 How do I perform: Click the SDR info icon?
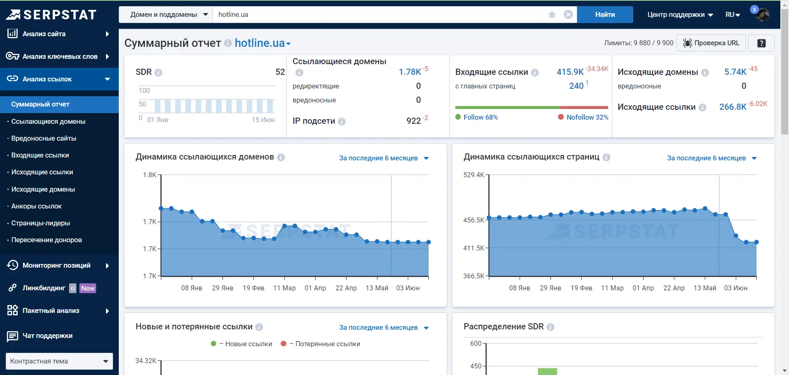click(159, 73)
